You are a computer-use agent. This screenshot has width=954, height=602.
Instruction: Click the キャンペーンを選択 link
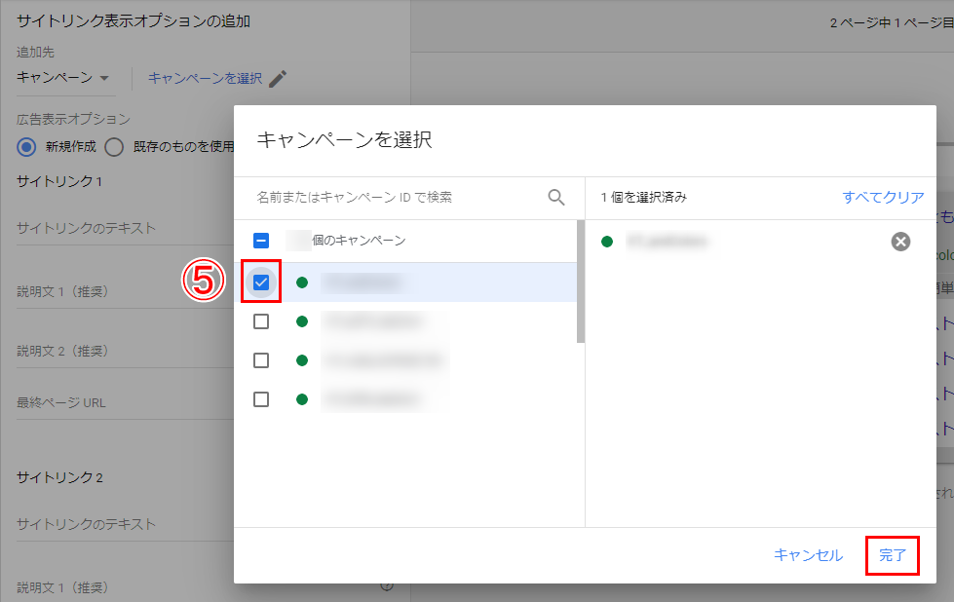coord(205,79)
